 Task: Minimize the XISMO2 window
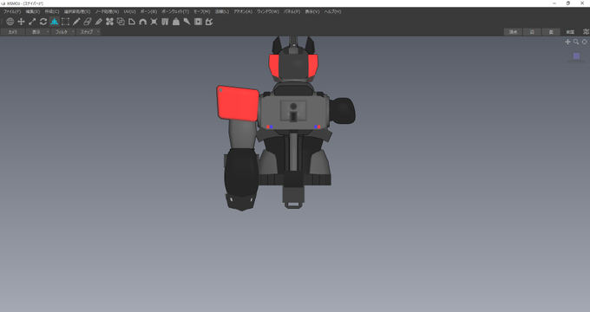(554, 3)
